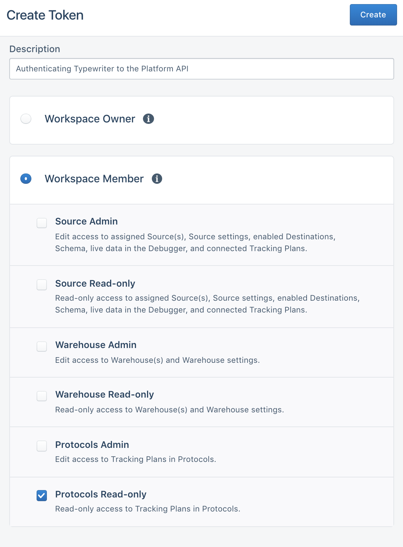The height and width of the screenshot is (547, 403).
Task: Click the Warehouse Admin title text
Action: point(96,345)
